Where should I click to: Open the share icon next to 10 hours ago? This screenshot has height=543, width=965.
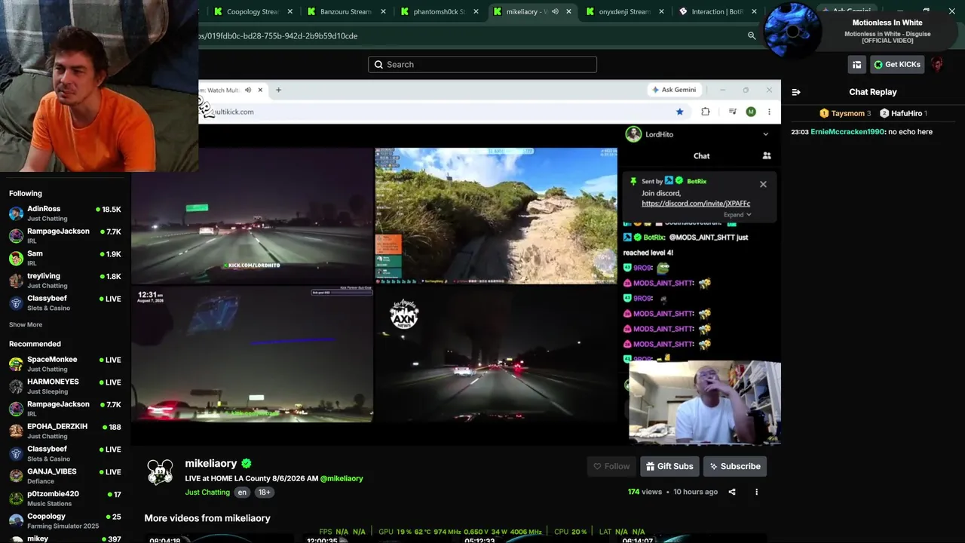click(732, 492)
